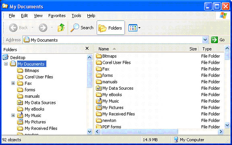This screenshot has height=145, width=232.
Task: Click forms folder icon in tree
Action: click(x=20, y=90)
